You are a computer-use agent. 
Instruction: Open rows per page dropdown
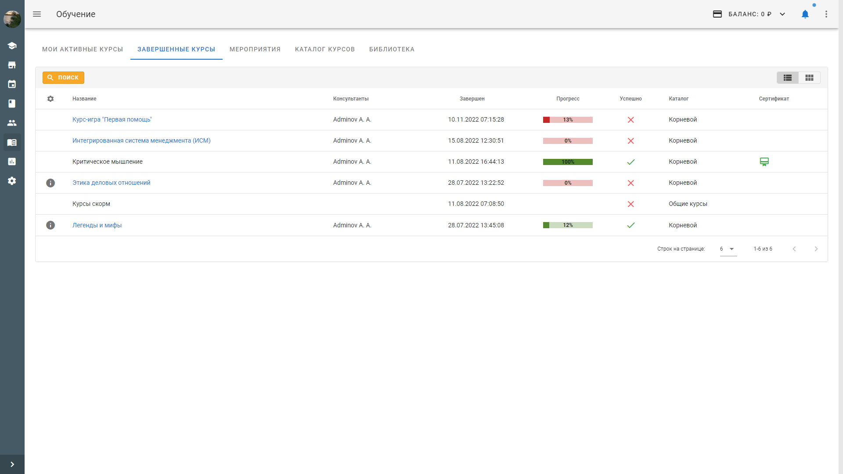coord(728,249)
